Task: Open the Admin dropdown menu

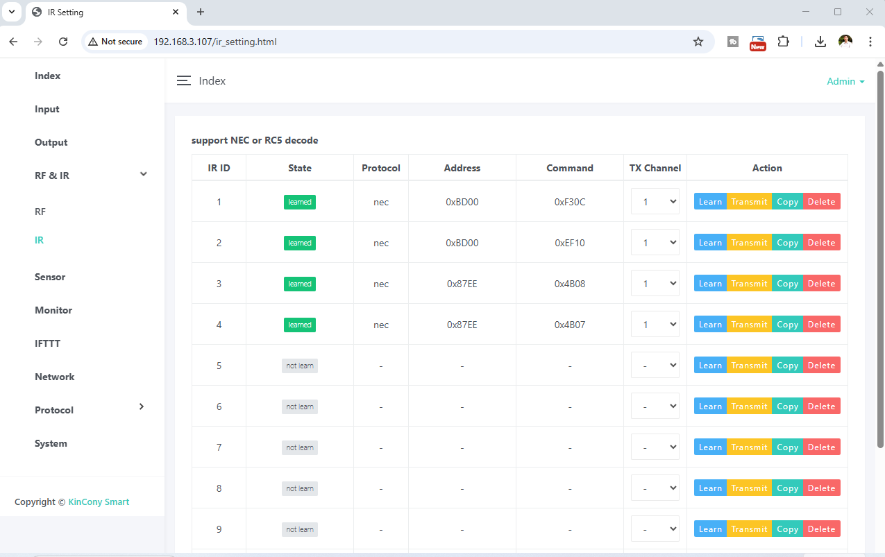Action: coord(845,81)
